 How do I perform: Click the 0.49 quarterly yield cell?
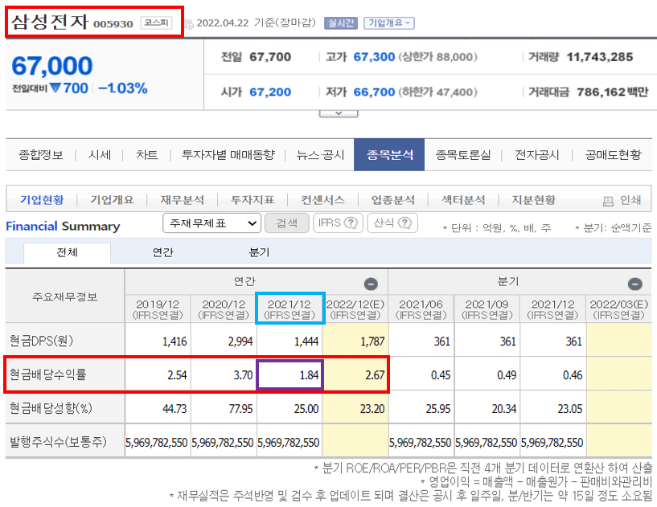487,374
